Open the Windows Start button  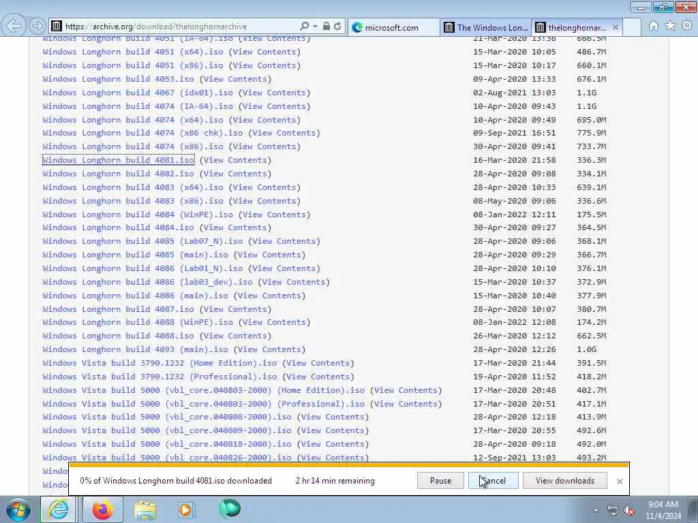18,509
